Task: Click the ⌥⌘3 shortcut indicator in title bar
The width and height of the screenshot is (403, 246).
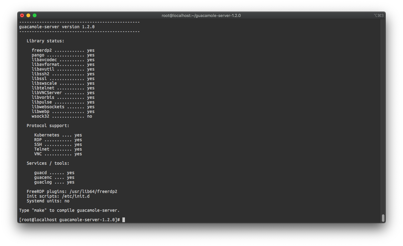Action: click(379, 15)
